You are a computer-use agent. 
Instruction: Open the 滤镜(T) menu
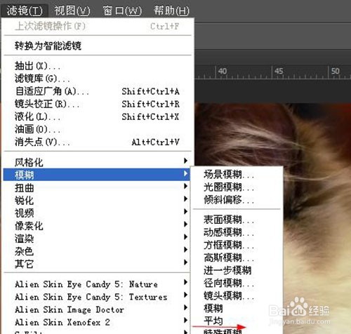click(25, 11)
